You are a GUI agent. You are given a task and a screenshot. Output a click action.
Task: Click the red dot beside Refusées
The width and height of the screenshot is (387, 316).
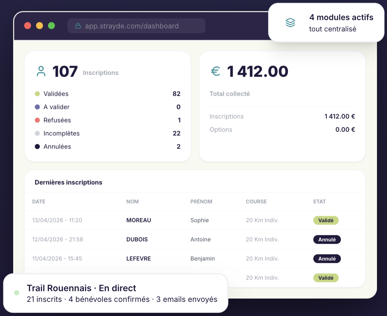[37, 120]
